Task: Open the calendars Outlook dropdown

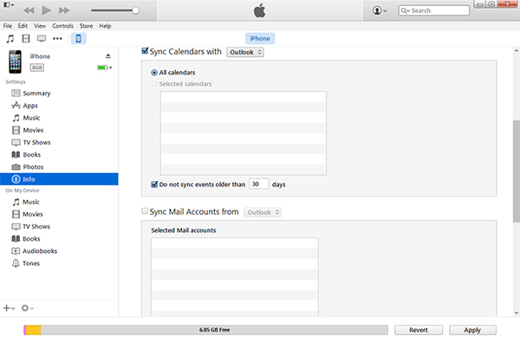Action: point(245,52)
